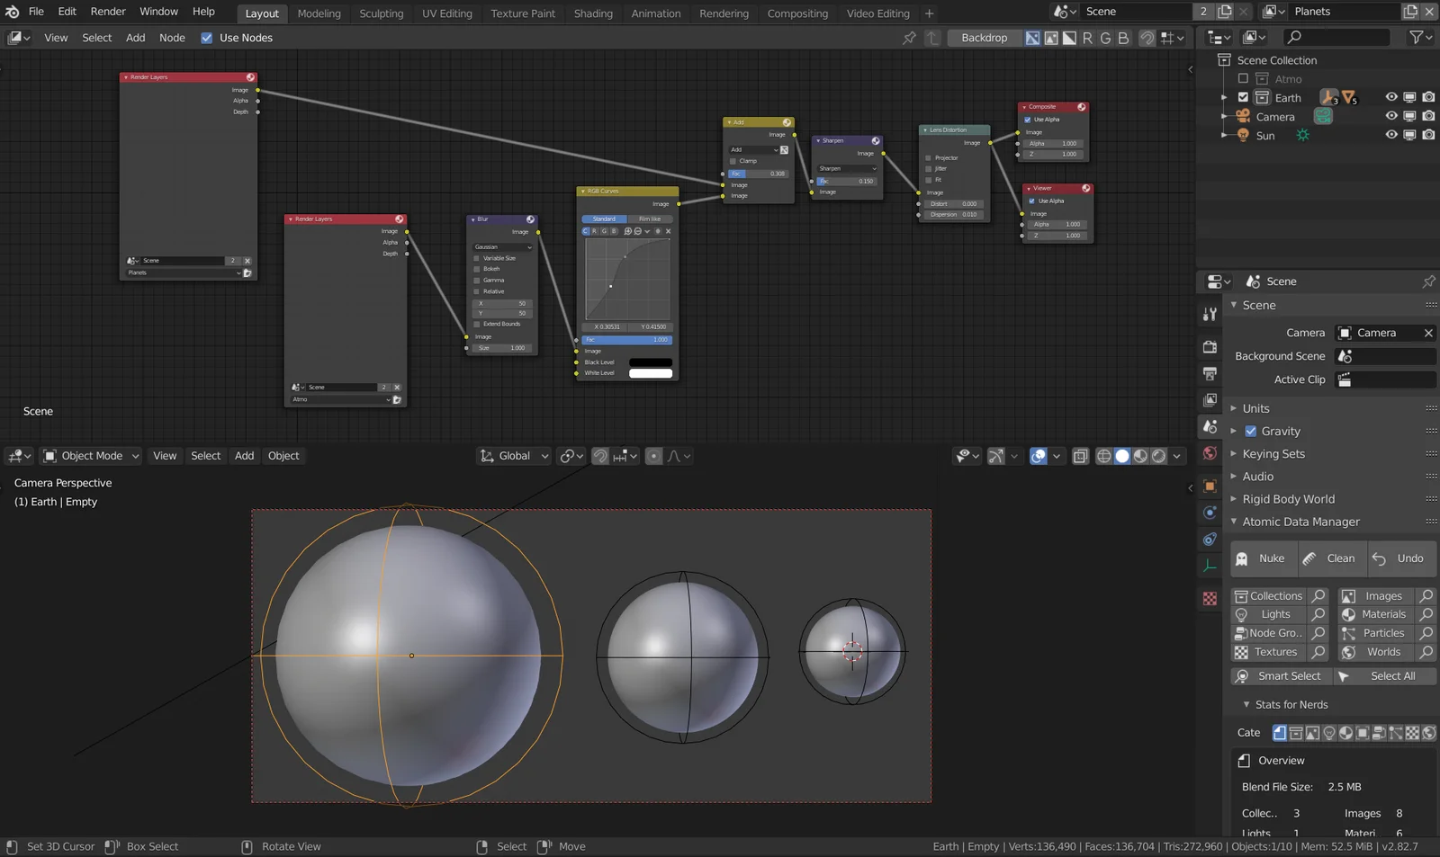Viewport: 1440px width, 857px height.
Task: Disable the Gravity checkbox
Action: click(1250, 431)
